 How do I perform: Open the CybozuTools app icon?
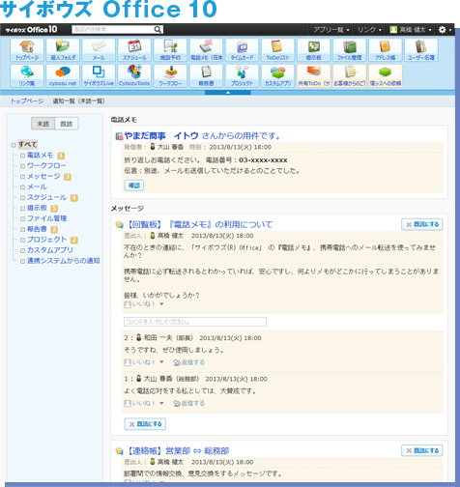134,75
